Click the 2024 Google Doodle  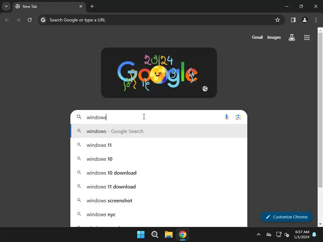[159, 73]
